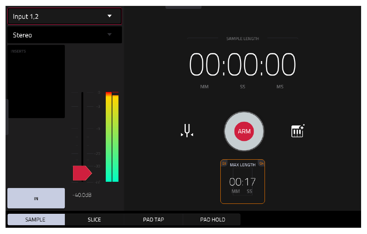Select the MAX LENGTH 00:17 field
This screenshot has width=367, height=234.
[x=242, y=182]
